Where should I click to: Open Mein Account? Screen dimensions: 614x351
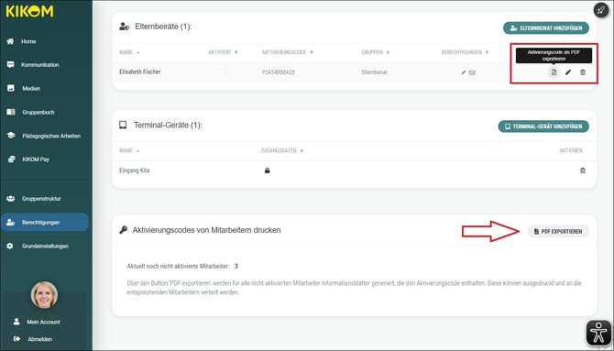pos(43,322)
